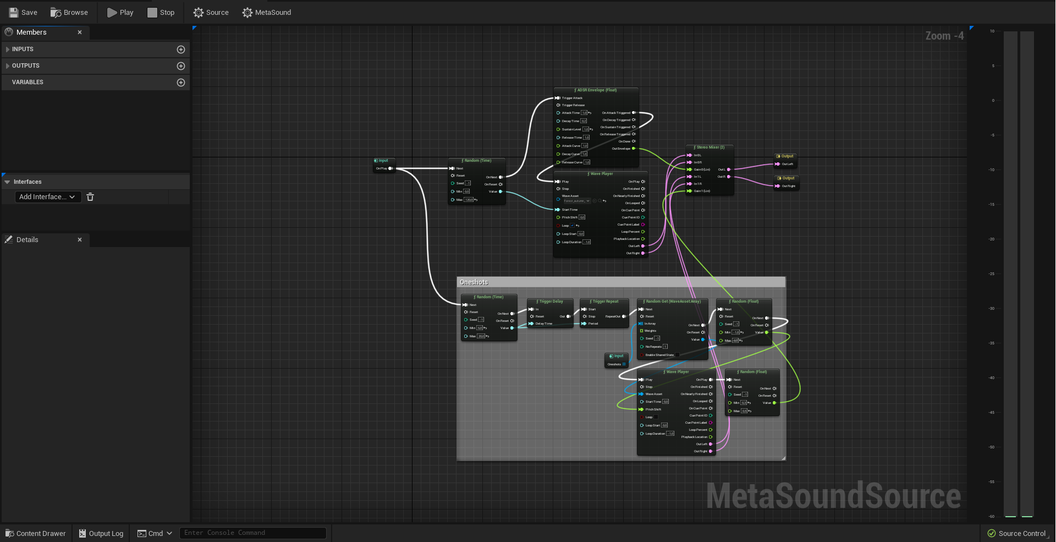Edit ADSR Decay Time value field
Viewport: 1056px width, 542px height.
pos(584,121)
